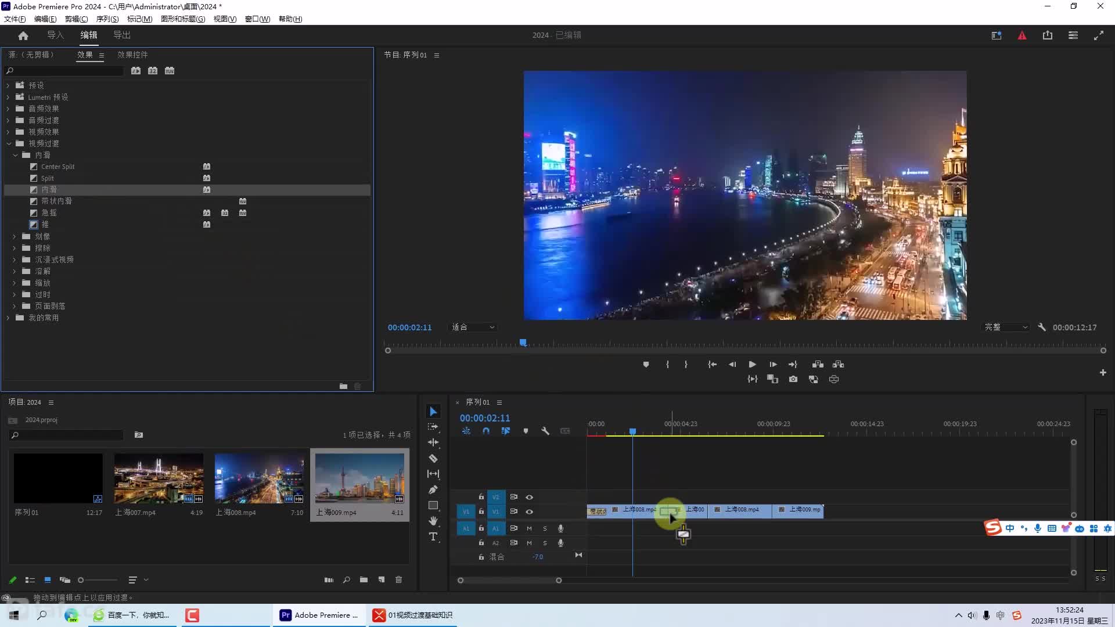Open the 窗口(W) menu
Screen dimensions: 1115x627
(x=257, y=19)
